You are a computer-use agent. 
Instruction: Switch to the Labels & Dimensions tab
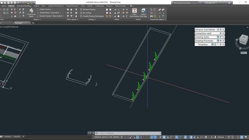pos(56,6)
